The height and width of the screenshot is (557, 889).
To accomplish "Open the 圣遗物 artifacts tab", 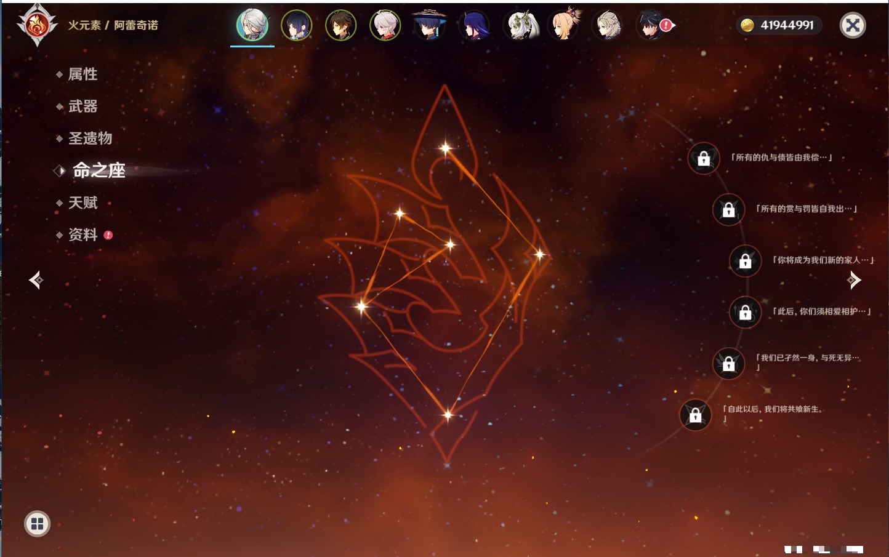I will coord(90,138).
